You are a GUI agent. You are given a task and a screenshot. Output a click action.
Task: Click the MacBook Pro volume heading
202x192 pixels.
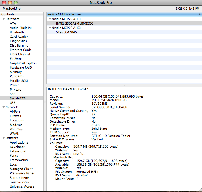(64, 158)
